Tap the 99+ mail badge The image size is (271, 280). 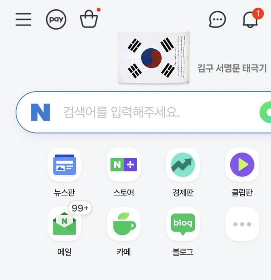coord(80,208)
